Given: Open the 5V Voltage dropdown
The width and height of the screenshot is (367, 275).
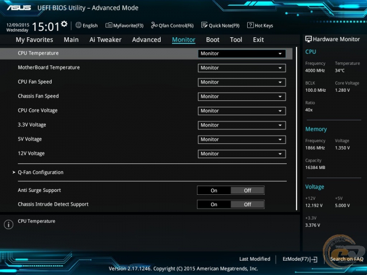Looking at the screenshot, I should 242,139.
